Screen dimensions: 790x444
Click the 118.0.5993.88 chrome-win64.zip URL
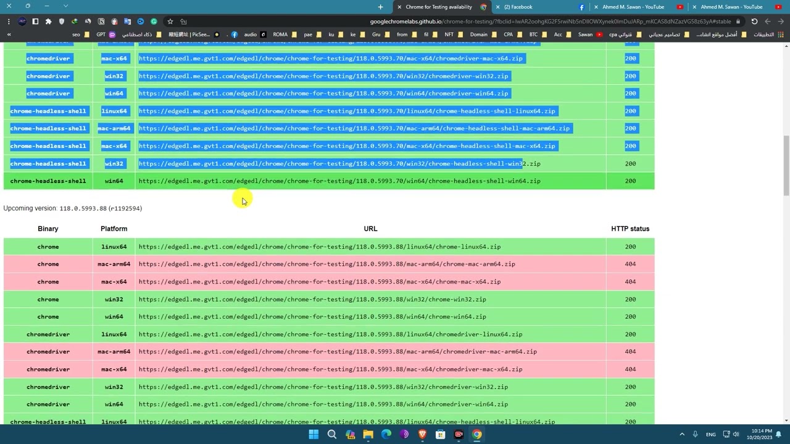[312, 316]
